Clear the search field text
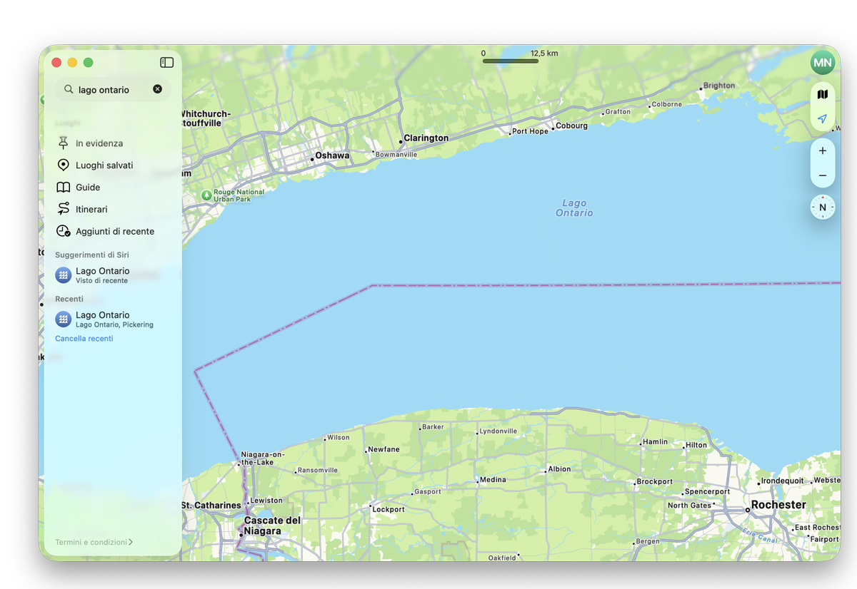Viewport: 857px width, 589px height. (x=157, y=89)
